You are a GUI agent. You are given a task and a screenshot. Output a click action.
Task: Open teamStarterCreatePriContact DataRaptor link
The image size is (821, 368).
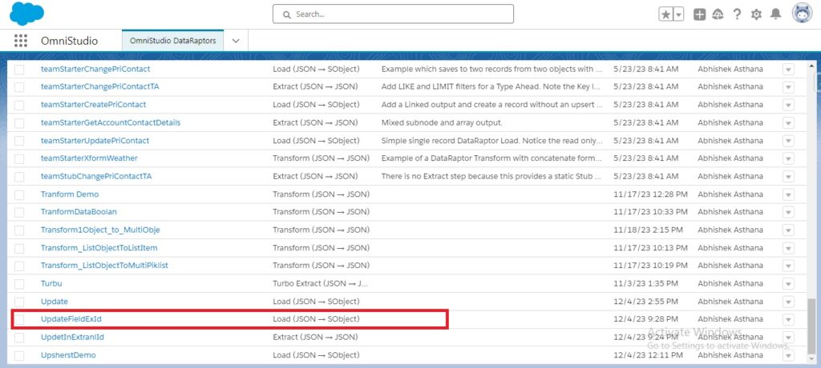(93, 105)
